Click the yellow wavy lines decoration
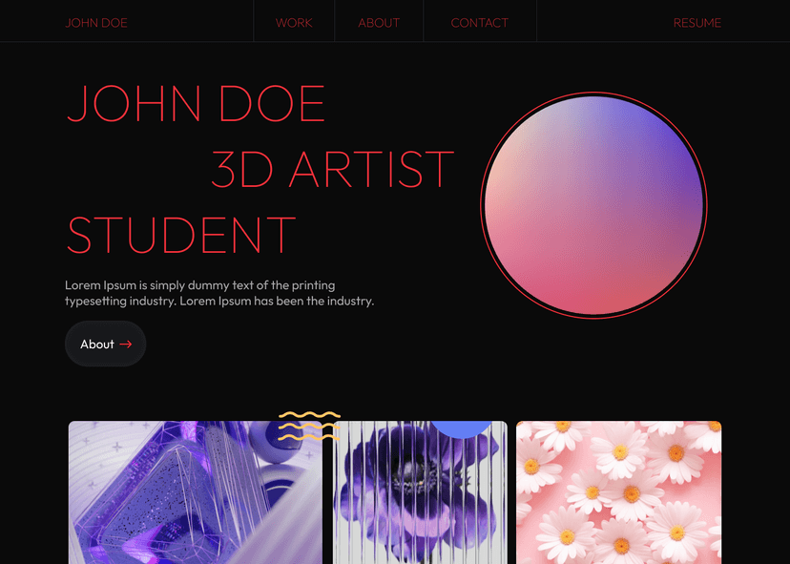The image size is (790, 564). [x=309, y=426]
